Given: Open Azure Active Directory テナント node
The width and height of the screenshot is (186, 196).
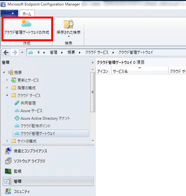Looking at the screenshot, I should (x=45, y=118).
